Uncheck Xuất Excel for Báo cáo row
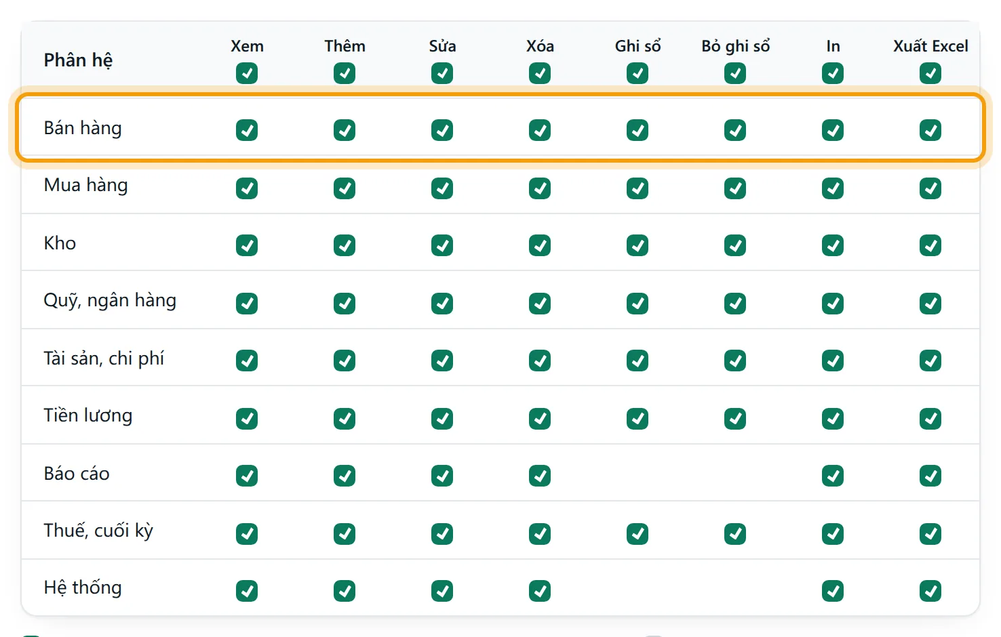The width and height of the screenshot is (1001, 637). pos(930,476)
